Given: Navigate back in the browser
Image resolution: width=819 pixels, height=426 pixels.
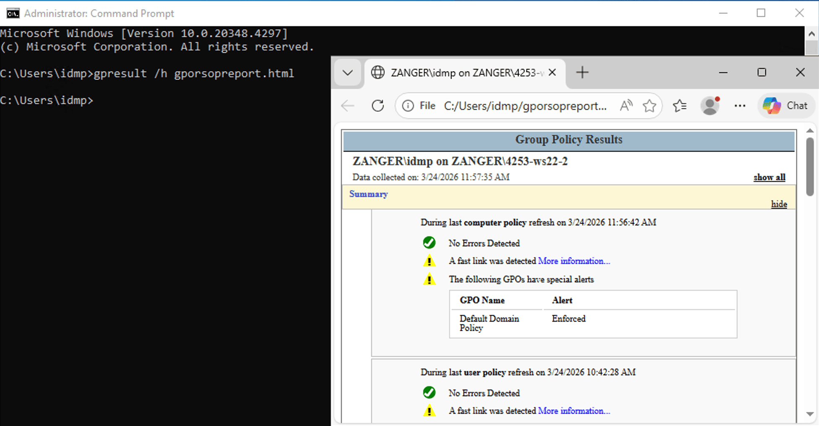Looking at the screenshot, I should 347,106.
